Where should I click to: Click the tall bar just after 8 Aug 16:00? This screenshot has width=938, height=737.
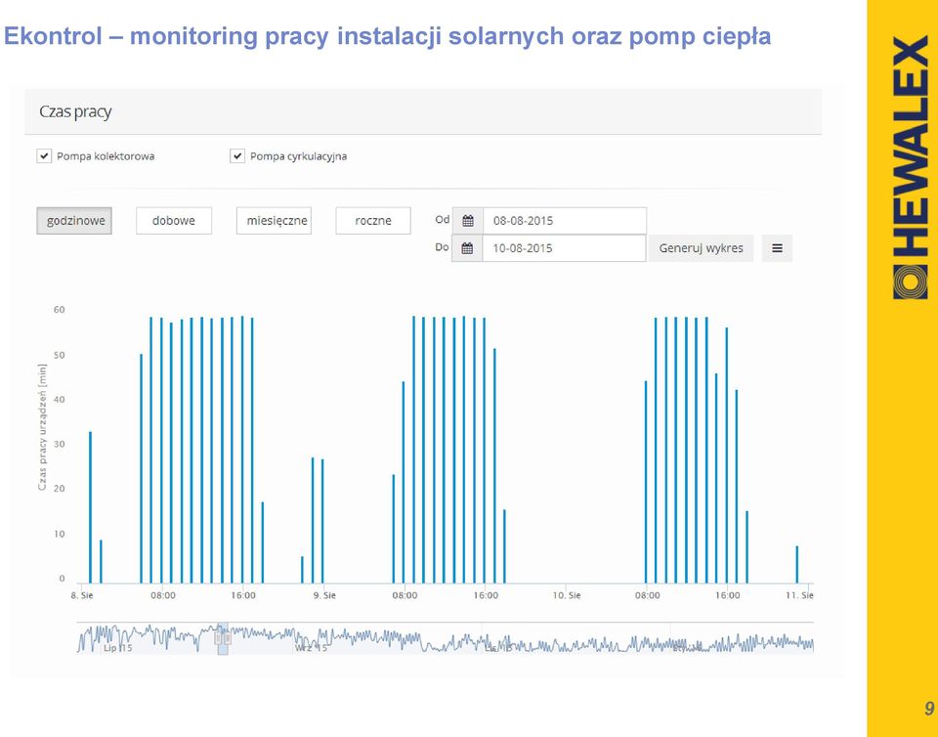252,451
